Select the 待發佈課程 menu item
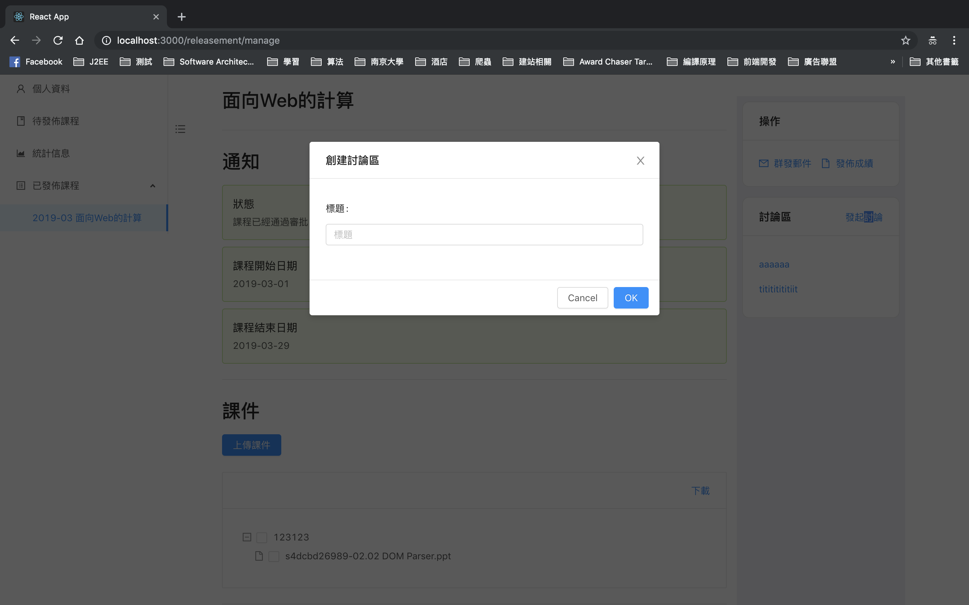 coord(83,121)
